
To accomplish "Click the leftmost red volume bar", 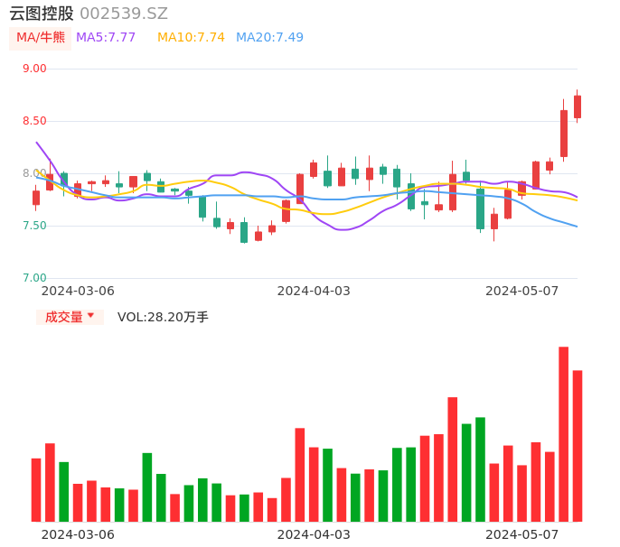I will (x=36, y=489).
